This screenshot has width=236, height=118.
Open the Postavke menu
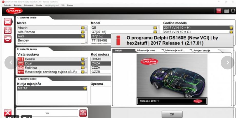[18, 5]
